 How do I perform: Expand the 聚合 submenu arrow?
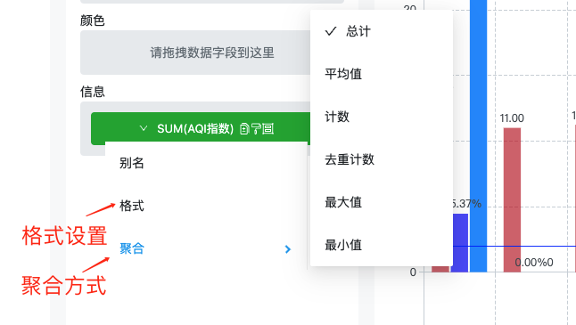pyautogui.click(x=288, y=249)
